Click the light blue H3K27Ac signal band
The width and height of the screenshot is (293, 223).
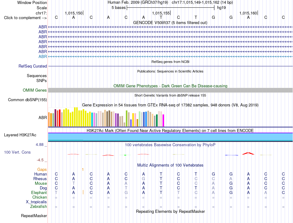(171, 137)
